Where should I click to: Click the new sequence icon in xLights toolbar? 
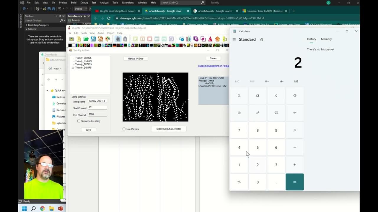click(x=79, y=39)
